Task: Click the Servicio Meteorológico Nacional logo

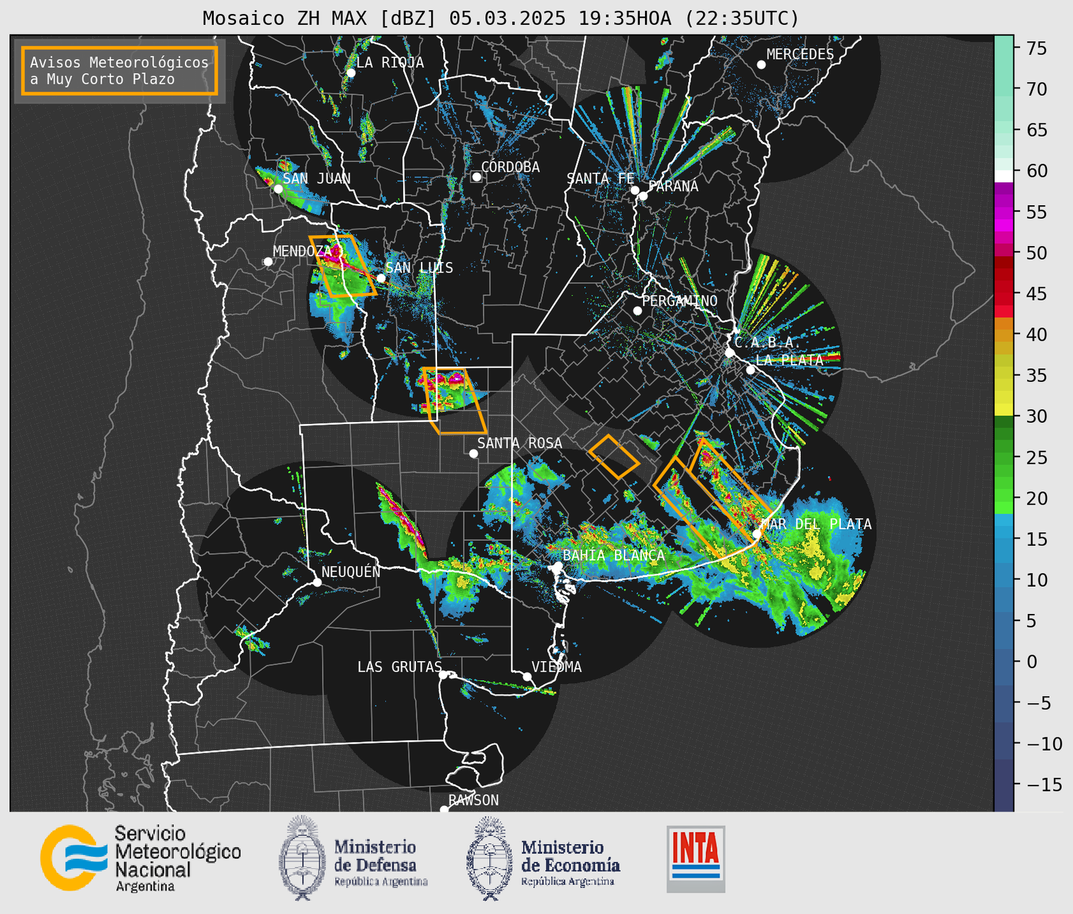Action: click(141, 858)
